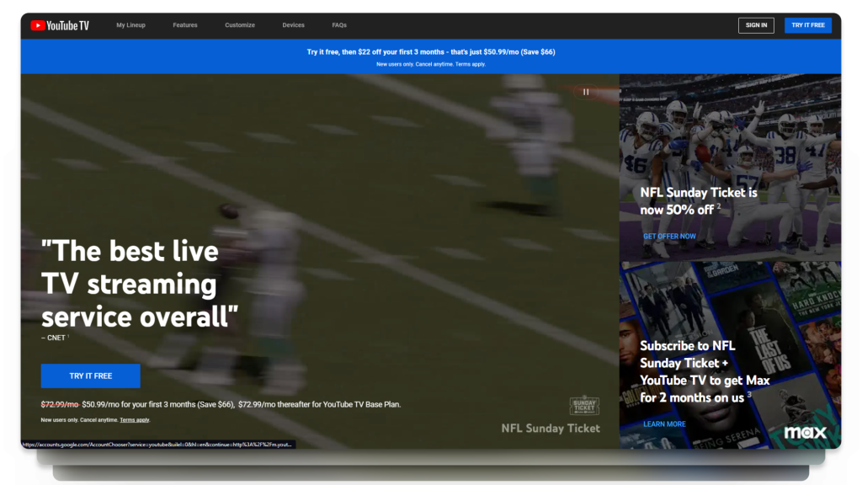
Task: Open Terms apply link below hero pricing
Action: tap(135, 419)
